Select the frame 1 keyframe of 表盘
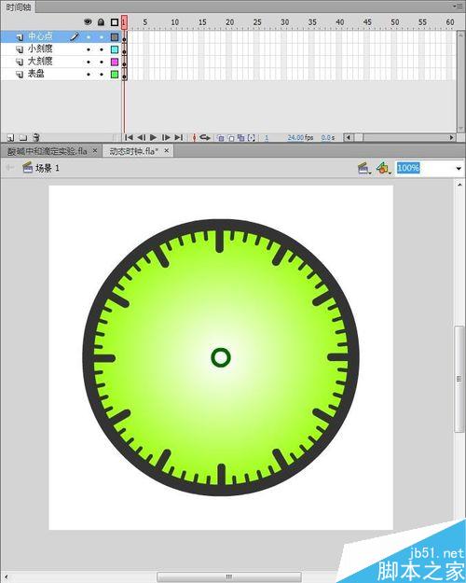 pos(124,75)
